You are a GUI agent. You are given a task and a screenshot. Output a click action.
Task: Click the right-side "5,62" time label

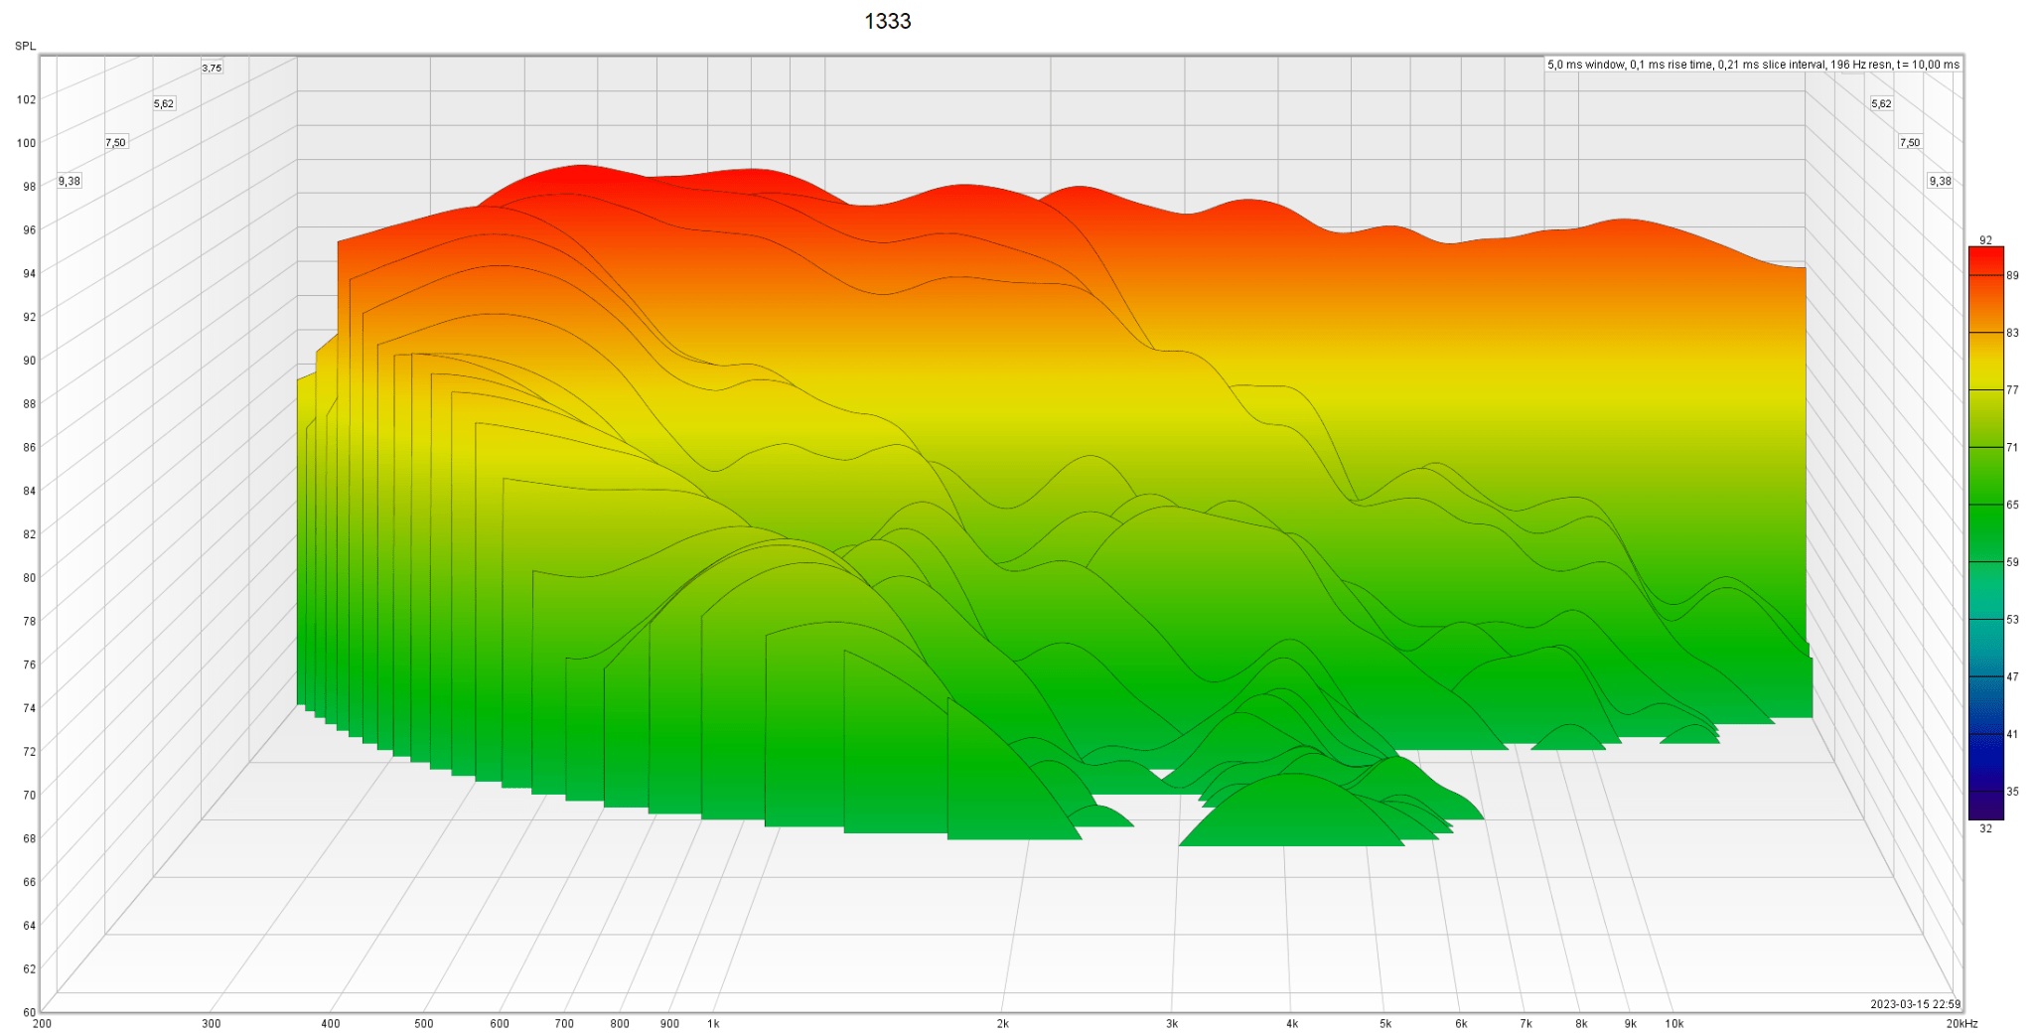pyautogui.click(x=1881, y=103)
